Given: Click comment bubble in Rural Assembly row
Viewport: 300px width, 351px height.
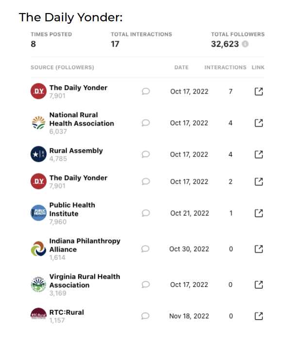Looking at the screenshot, I should [x=145, y=155].
